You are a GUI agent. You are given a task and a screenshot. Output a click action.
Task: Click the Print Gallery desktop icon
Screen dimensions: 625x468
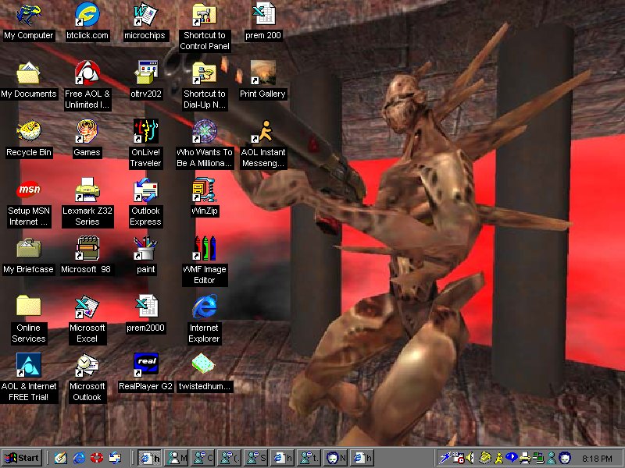(x=262, y=74)
